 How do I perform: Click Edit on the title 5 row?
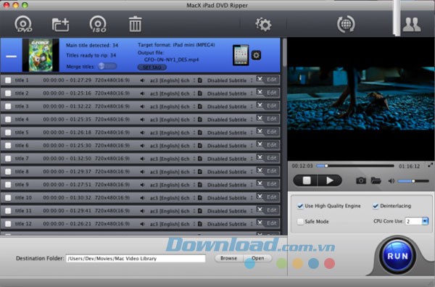[271, 132]
